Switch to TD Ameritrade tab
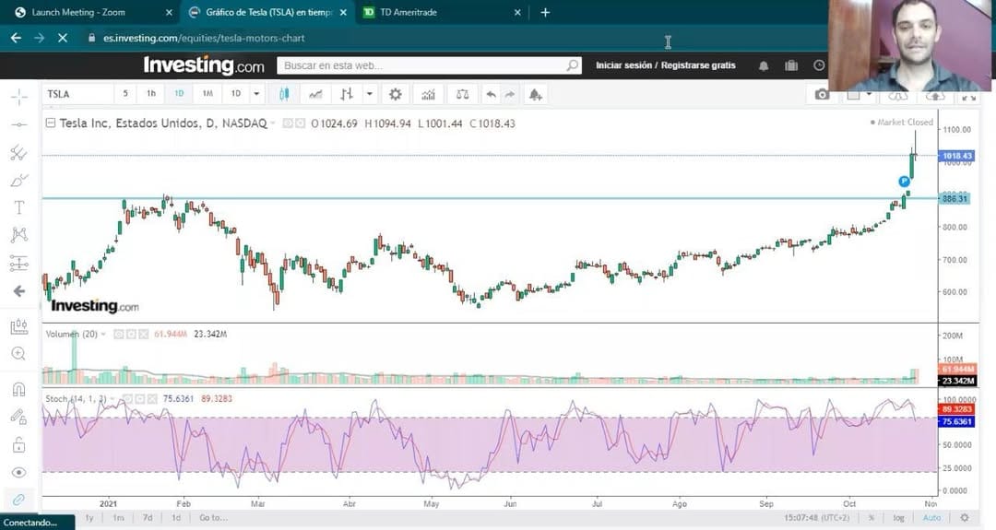Image resolution: width=996 pixels, height=530 pixels. tap(442, 12)
